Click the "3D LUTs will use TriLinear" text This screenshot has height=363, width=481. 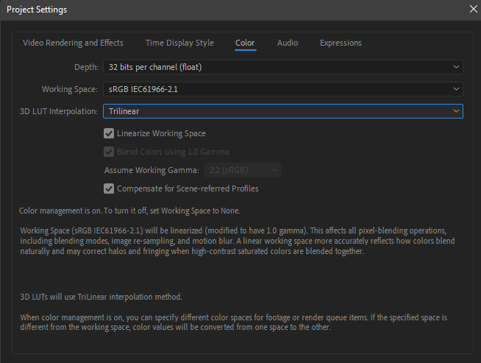pyautogui.click(x=101, y=297)
